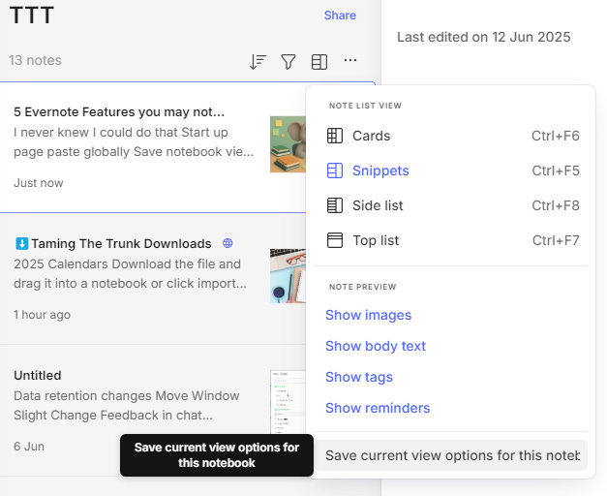Click the note list view icon
The image size is (607, 496).
319,62
